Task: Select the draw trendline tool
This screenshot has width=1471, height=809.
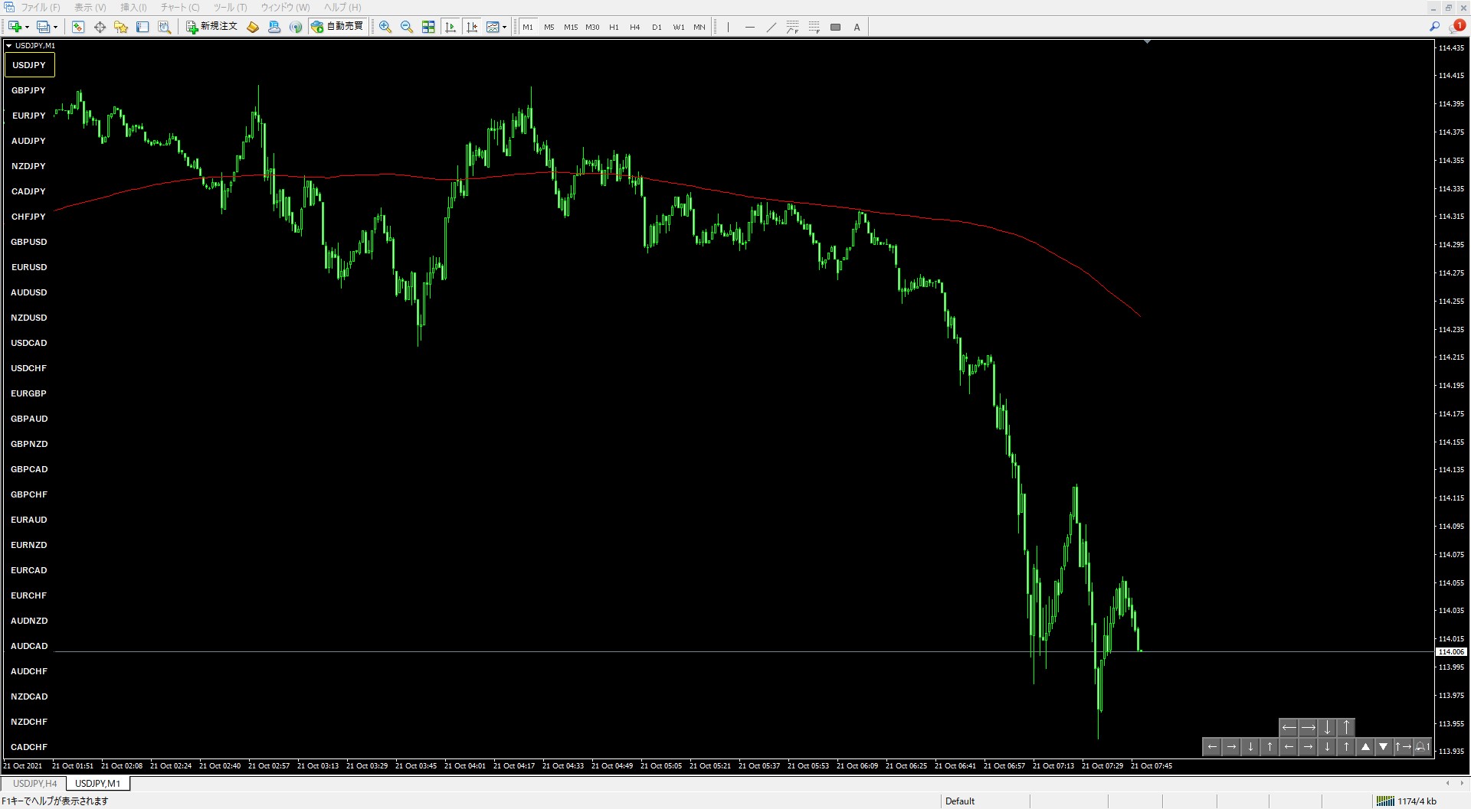Action: (x=772, y=27)
